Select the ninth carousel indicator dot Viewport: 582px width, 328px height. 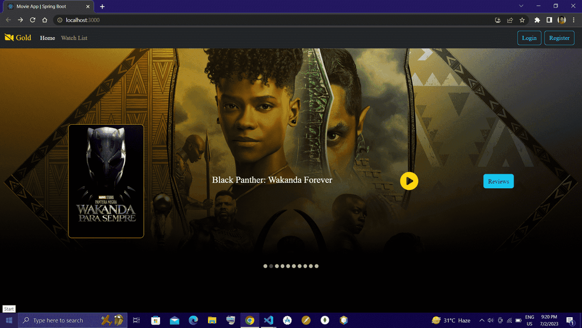point(311,266)
